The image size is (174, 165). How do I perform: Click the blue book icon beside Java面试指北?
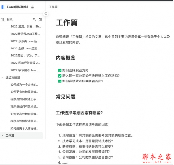[3, 7]
